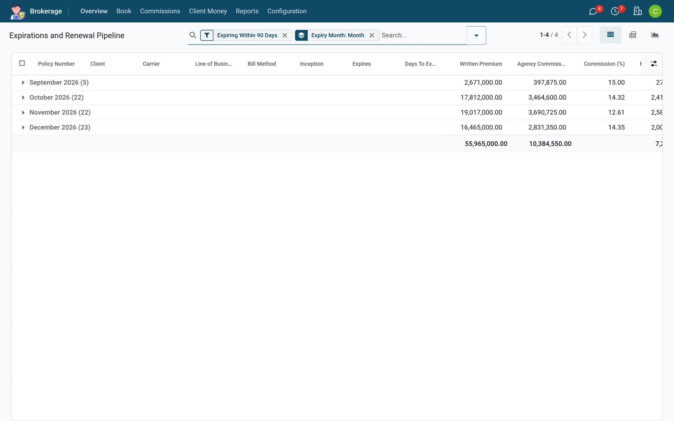Open the company switcher building icon

(637, 11)
